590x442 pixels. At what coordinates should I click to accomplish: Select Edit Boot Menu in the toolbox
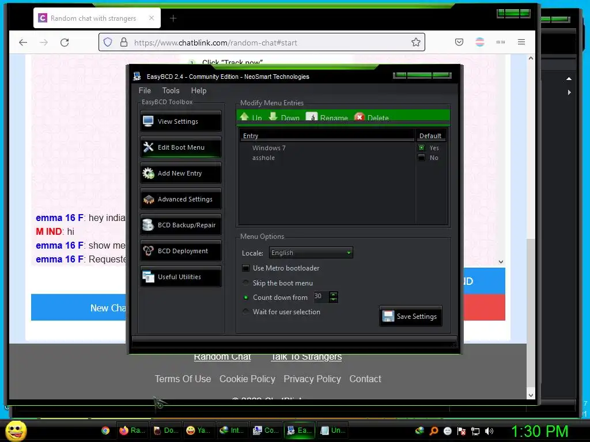click(181, 147)
